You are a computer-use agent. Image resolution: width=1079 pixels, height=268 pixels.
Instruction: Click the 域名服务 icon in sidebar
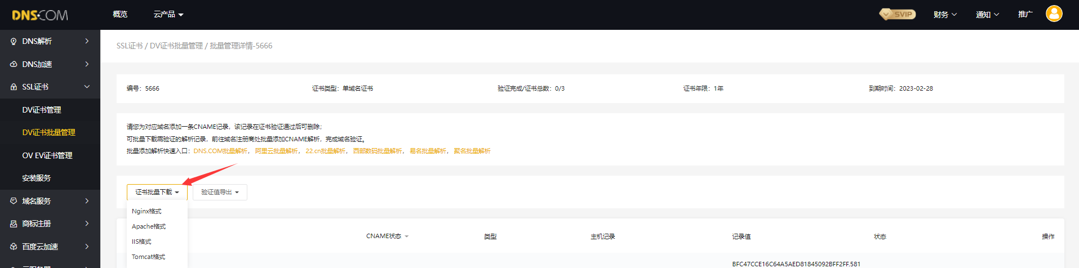[14, 201]
